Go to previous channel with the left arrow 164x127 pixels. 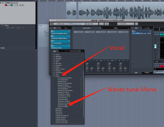coord(100,24)
